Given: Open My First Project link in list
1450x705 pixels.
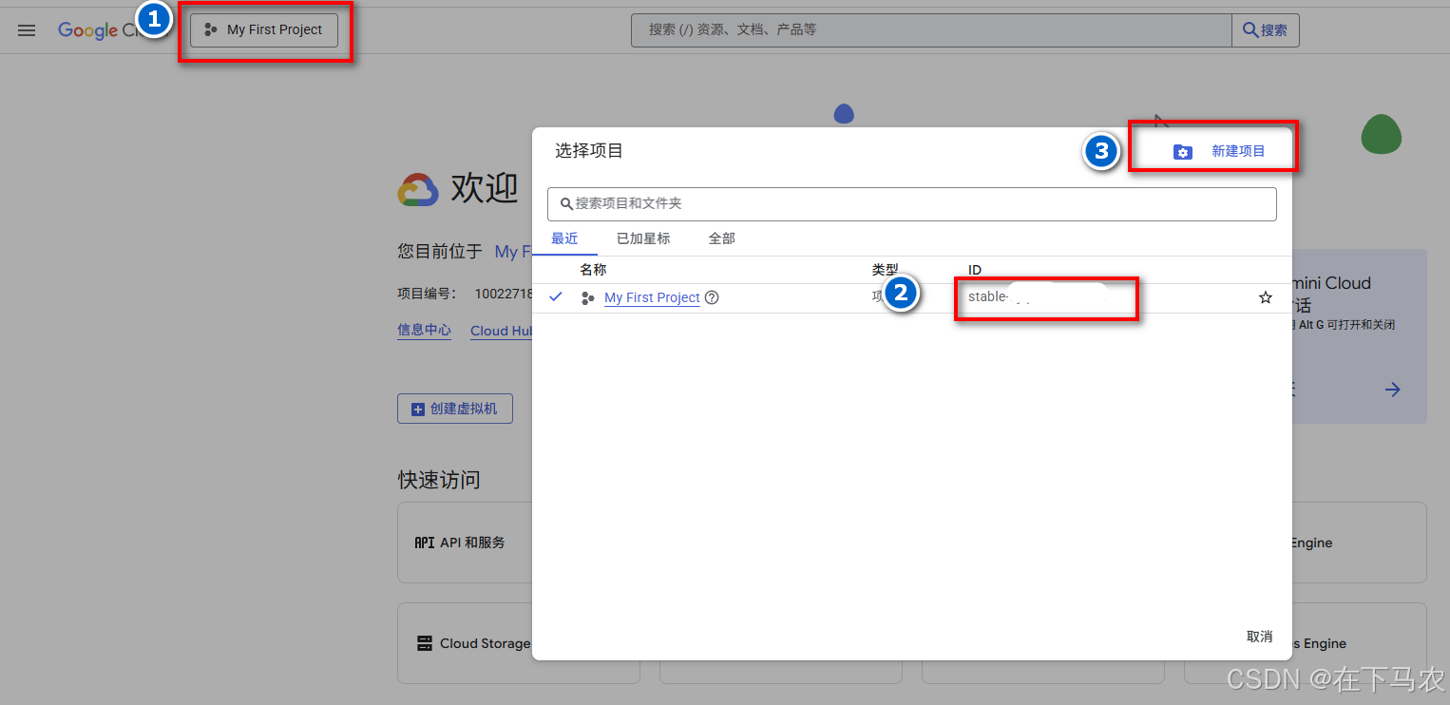Looking at the screenshot, I should [x=652, y=297].
